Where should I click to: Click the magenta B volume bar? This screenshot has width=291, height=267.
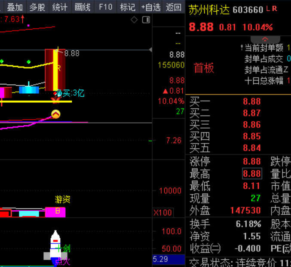[55, 212]
